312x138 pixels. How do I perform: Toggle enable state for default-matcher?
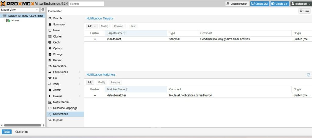click(x=95, y=95)
